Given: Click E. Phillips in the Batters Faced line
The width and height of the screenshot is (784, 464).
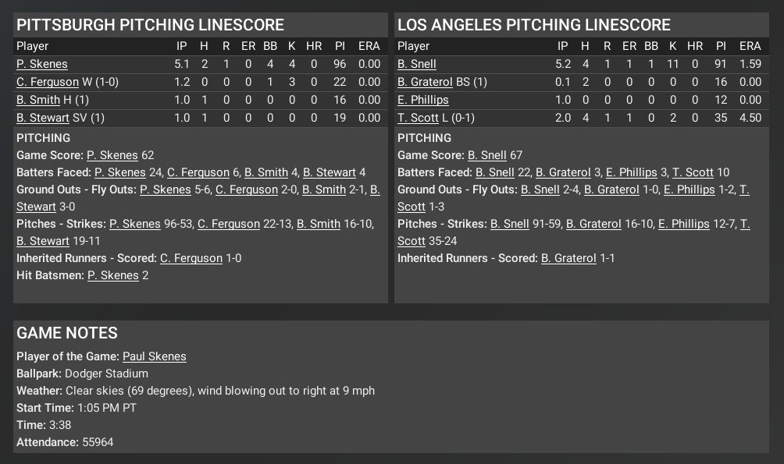Looking at the screenshot, I should pos(632,172).
